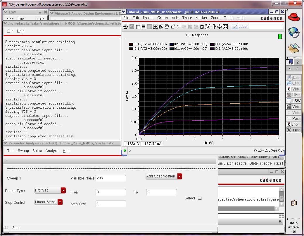Toggle the grid display icon
304x236 pixels.
tap(137, 27)
